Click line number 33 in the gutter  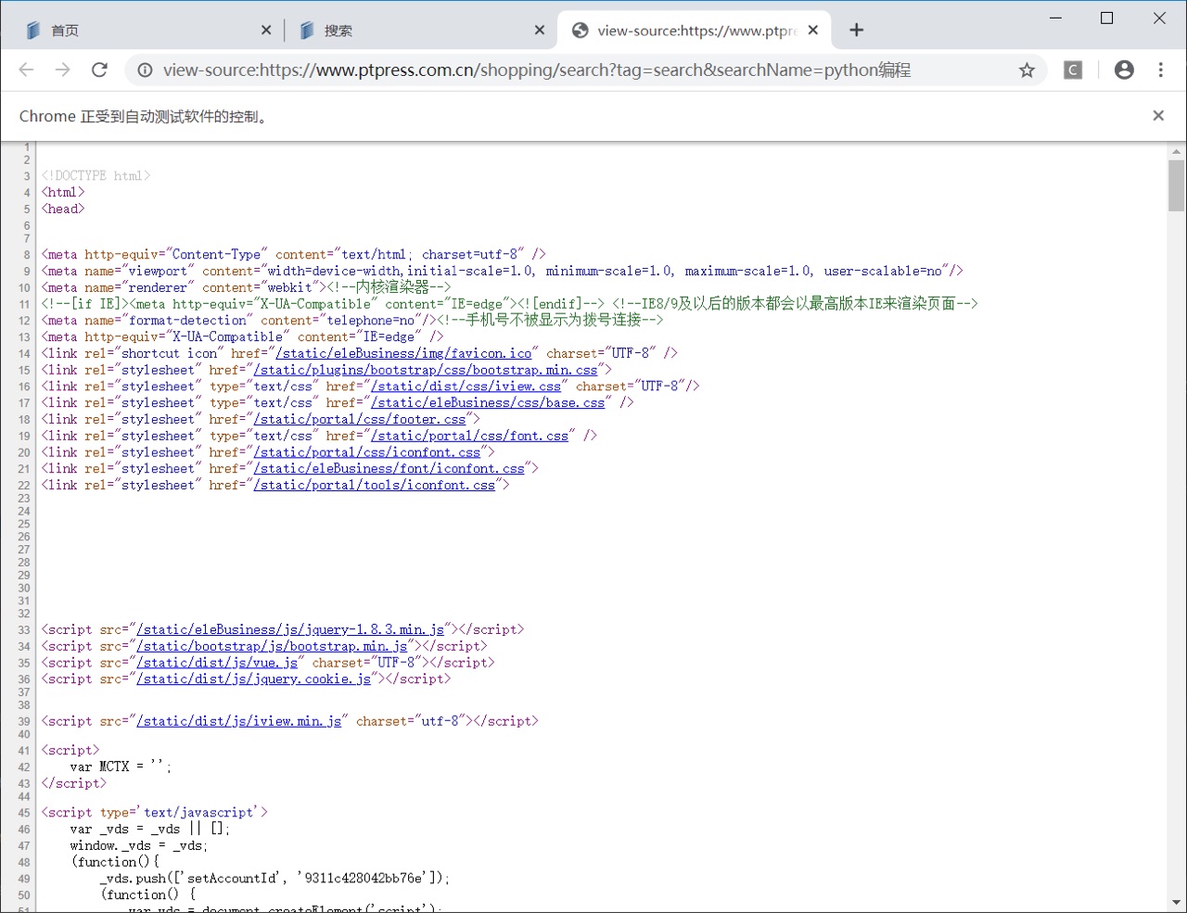[24, 630]
